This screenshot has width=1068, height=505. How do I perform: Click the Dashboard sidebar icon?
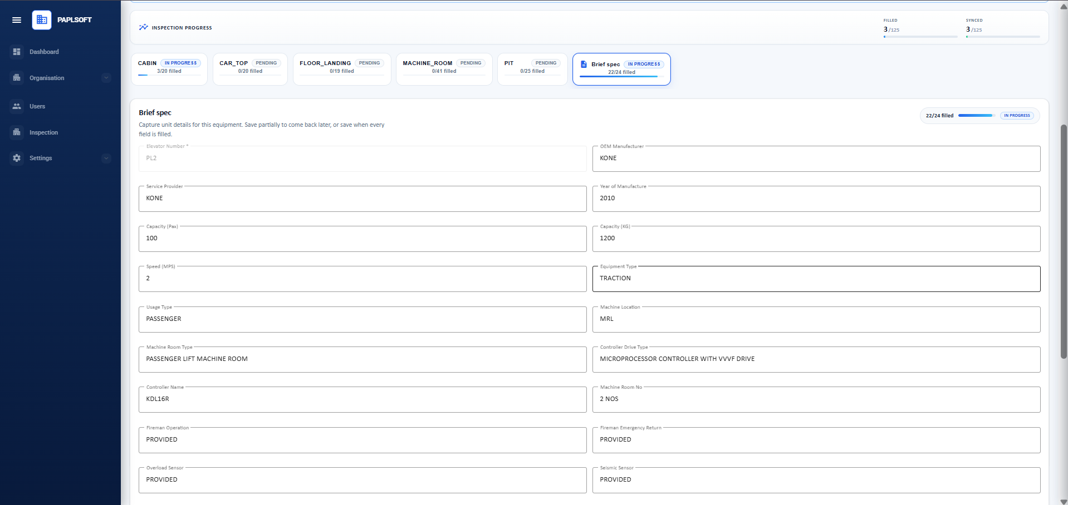pos(17,52)
